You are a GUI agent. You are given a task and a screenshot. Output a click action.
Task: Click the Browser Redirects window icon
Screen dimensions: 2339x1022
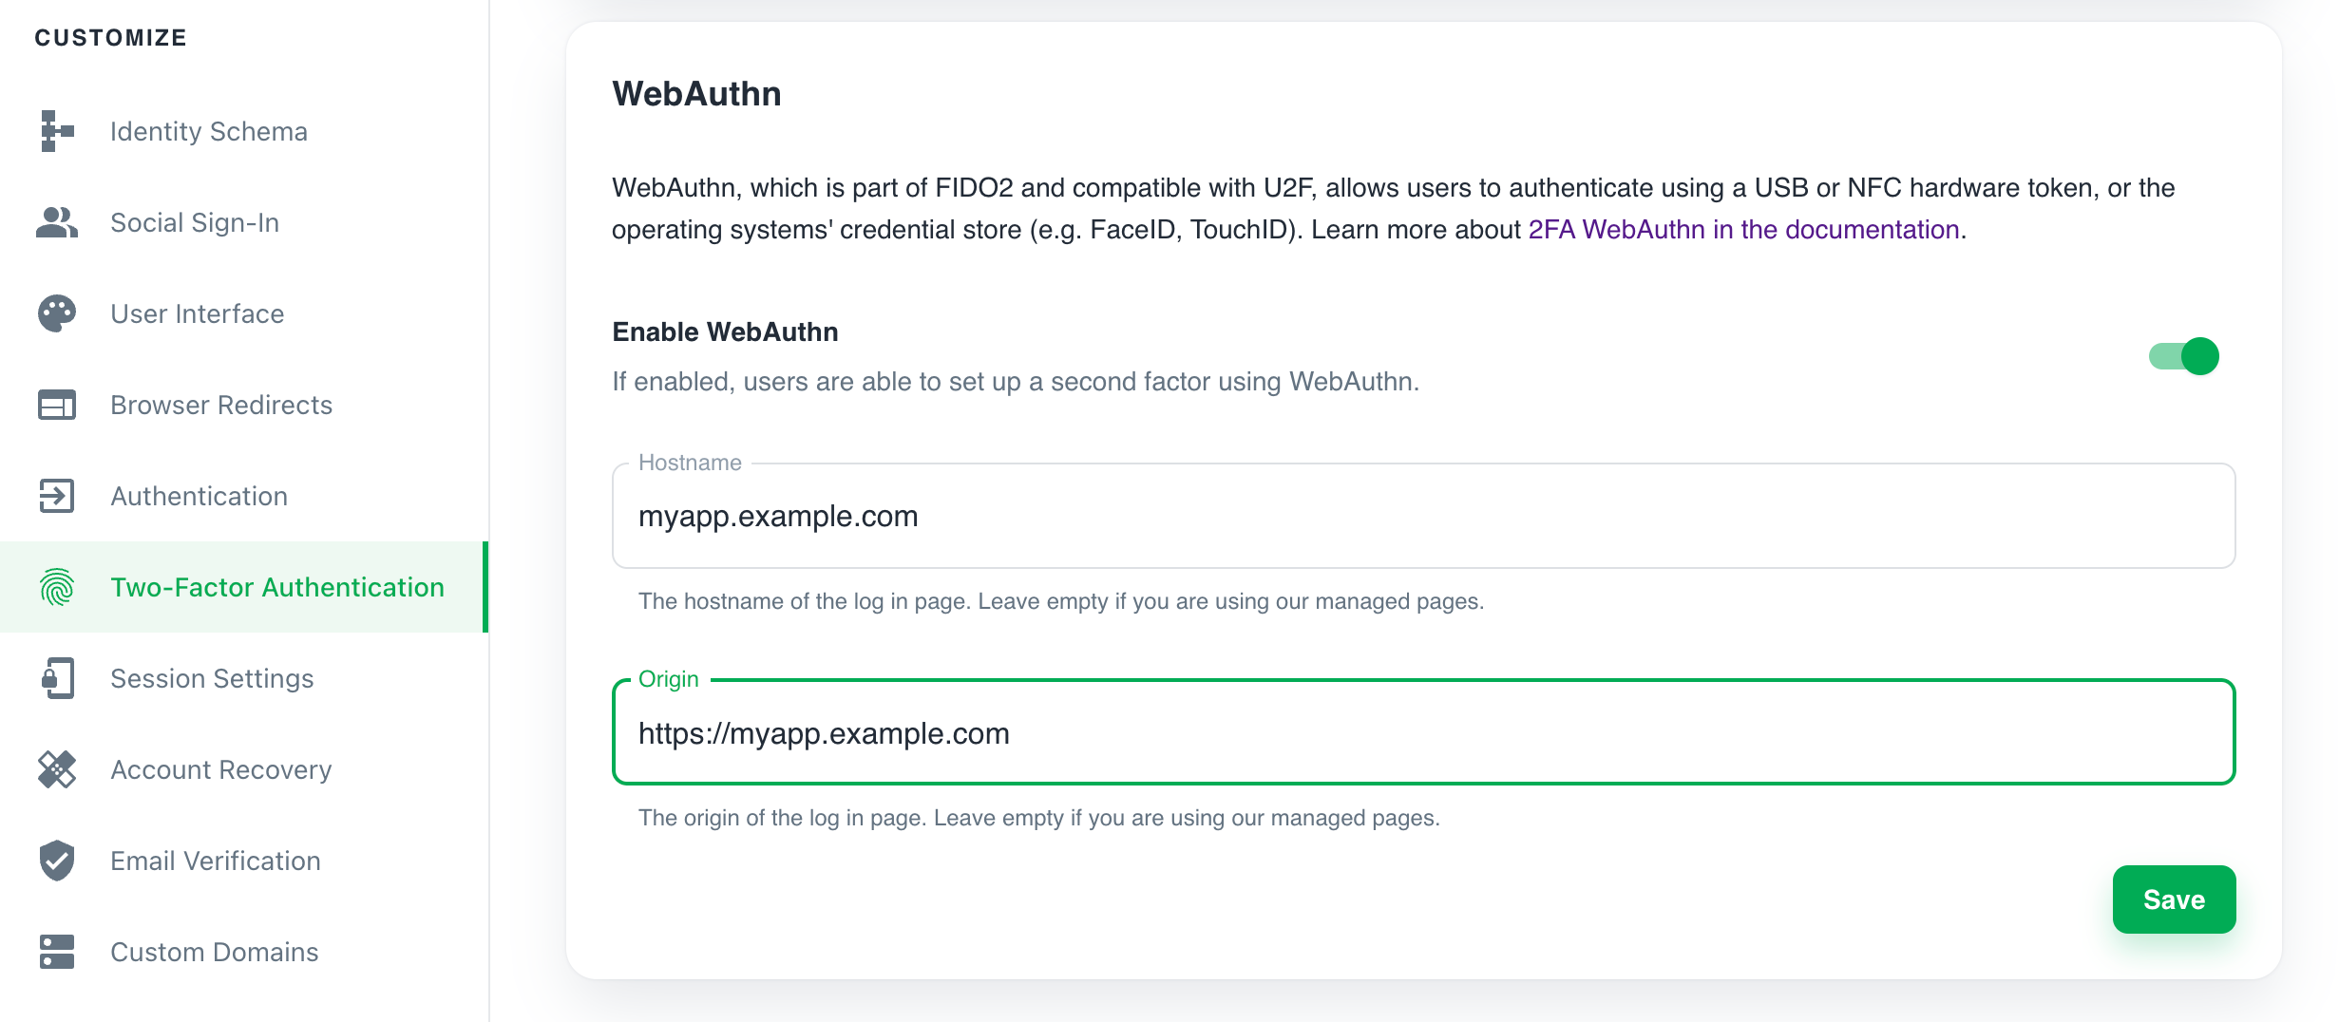[57, 405]
